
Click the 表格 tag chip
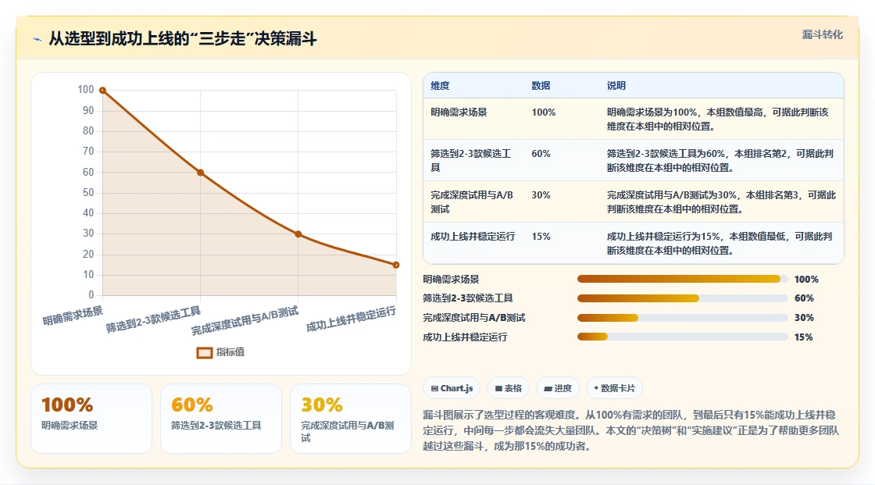[x=508, y=388]
